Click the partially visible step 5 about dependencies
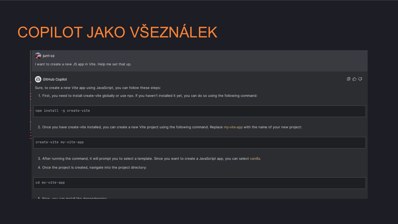The height and width of the screenshot is (224, 398). 72,198
